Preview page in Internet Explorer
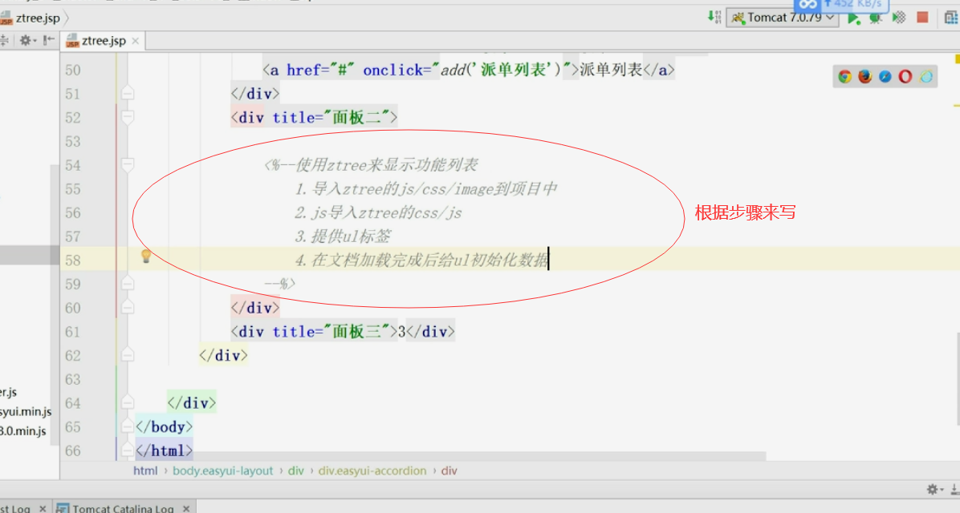The width and height of the screenshot is (960, 513). 925,76
